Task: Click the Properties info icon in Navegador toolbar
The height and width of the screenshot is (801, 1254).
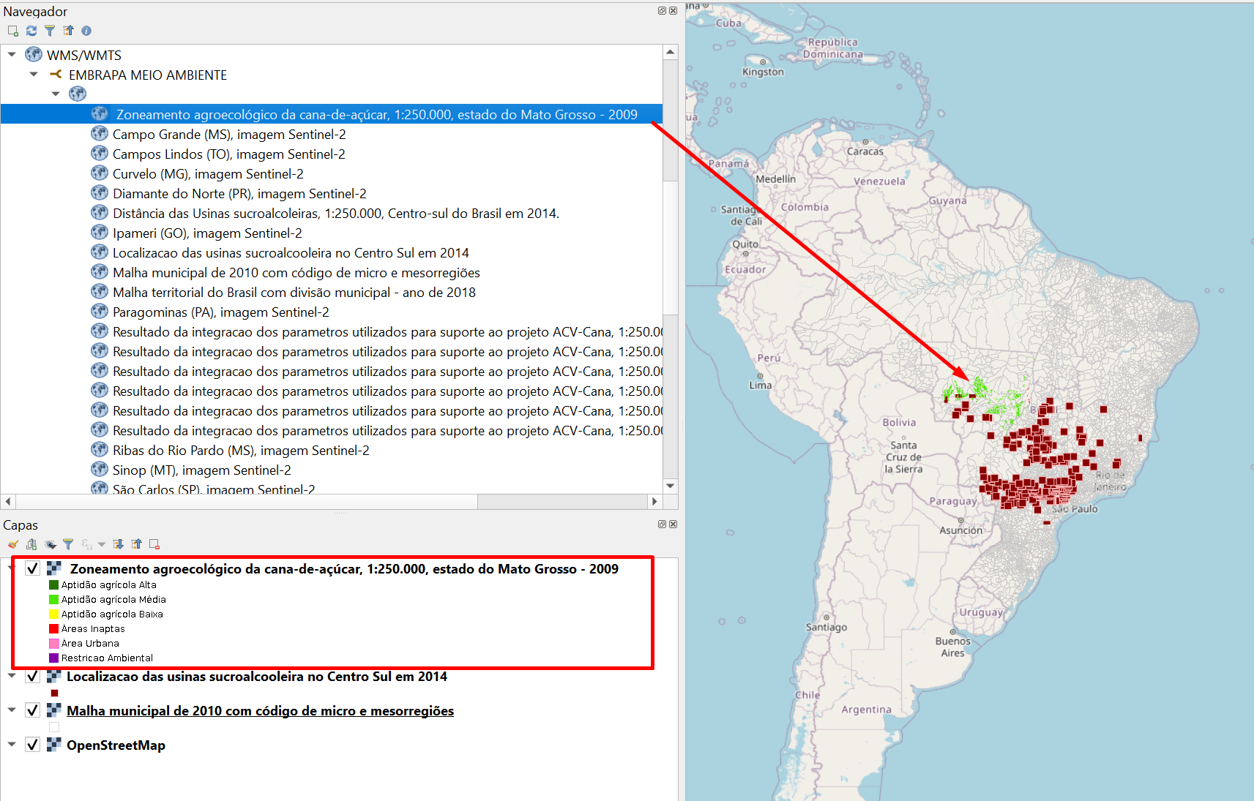Action: (x=86, y=30)
